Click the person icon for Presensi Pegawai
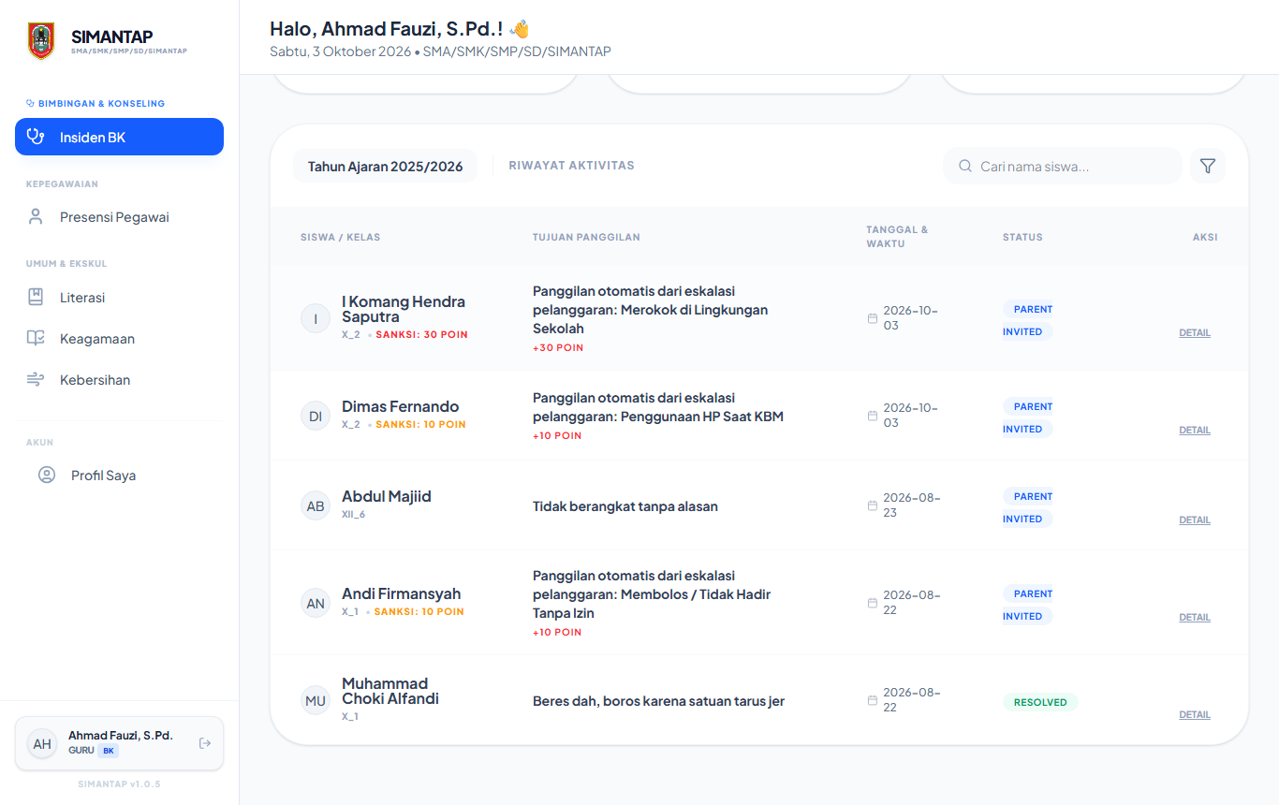Viewport: 1279px width, 805px height. [x=36, y=217]
